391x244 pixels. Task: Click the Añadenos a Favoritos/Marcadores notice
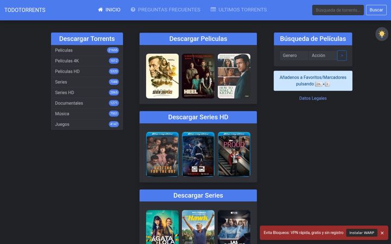(x=313, y=81)
